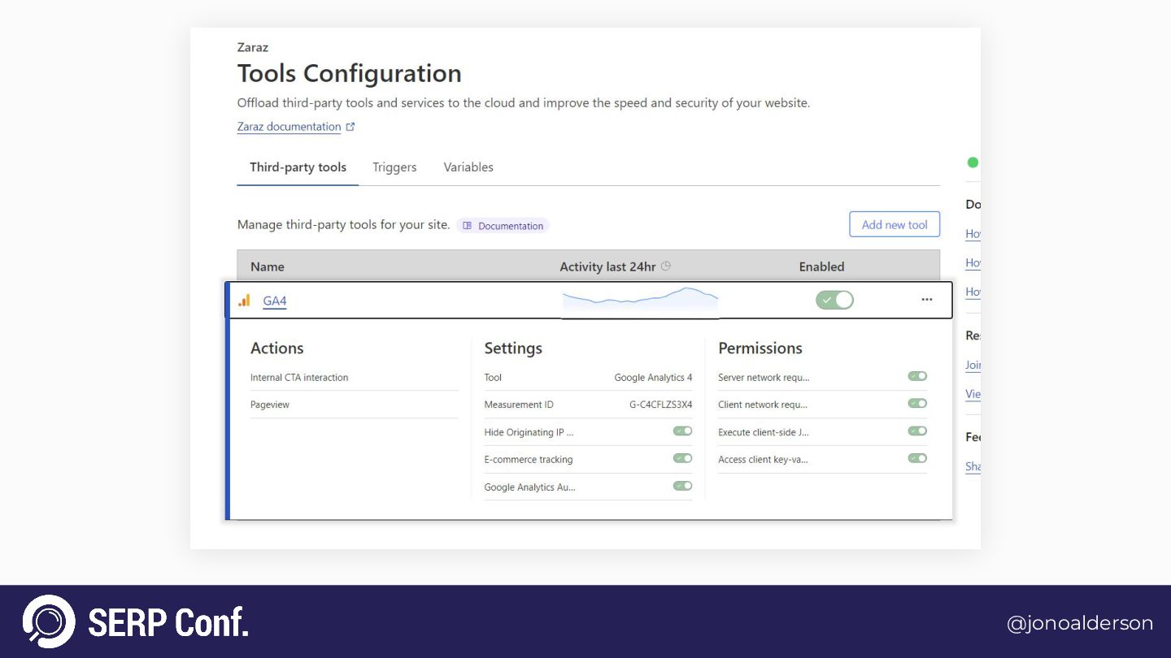Toggle Hide Originating IP setting
The height and width of the screenshot is (658, 1171).
(x=682, y=431)
